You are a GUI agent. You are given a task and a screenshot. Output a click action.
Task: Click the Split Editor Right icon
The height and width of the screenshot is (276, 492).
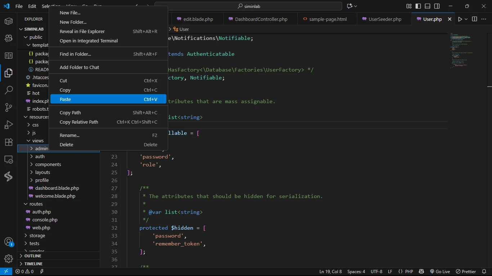pos(474,19)
